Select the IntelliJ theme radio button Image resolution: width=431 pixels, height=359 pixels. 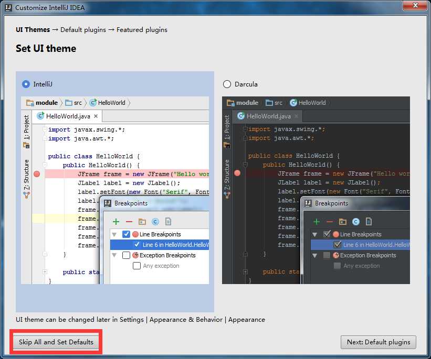[x=26, y=84]
